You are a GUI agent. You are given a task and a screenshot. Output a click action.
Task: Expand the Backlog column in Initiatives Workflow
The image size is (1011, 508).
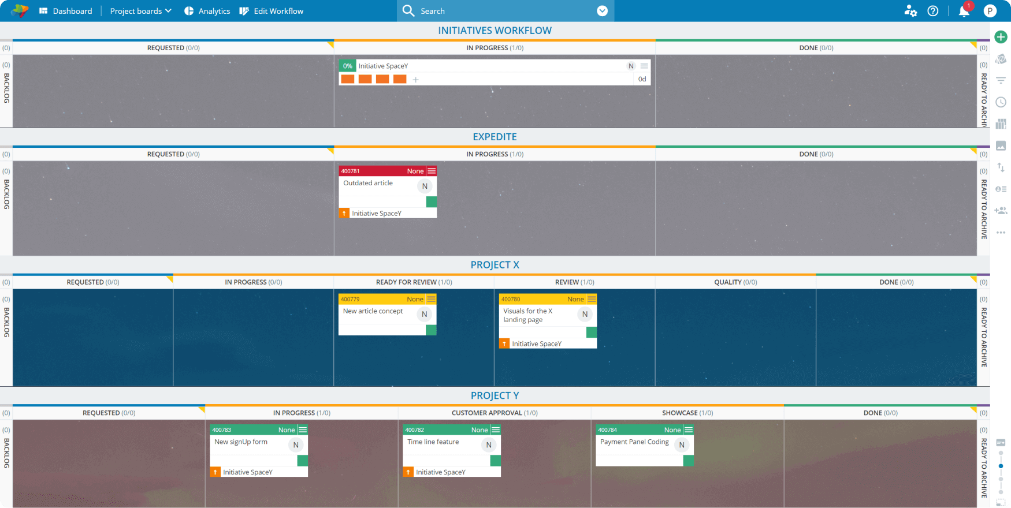tap(6, 88)
